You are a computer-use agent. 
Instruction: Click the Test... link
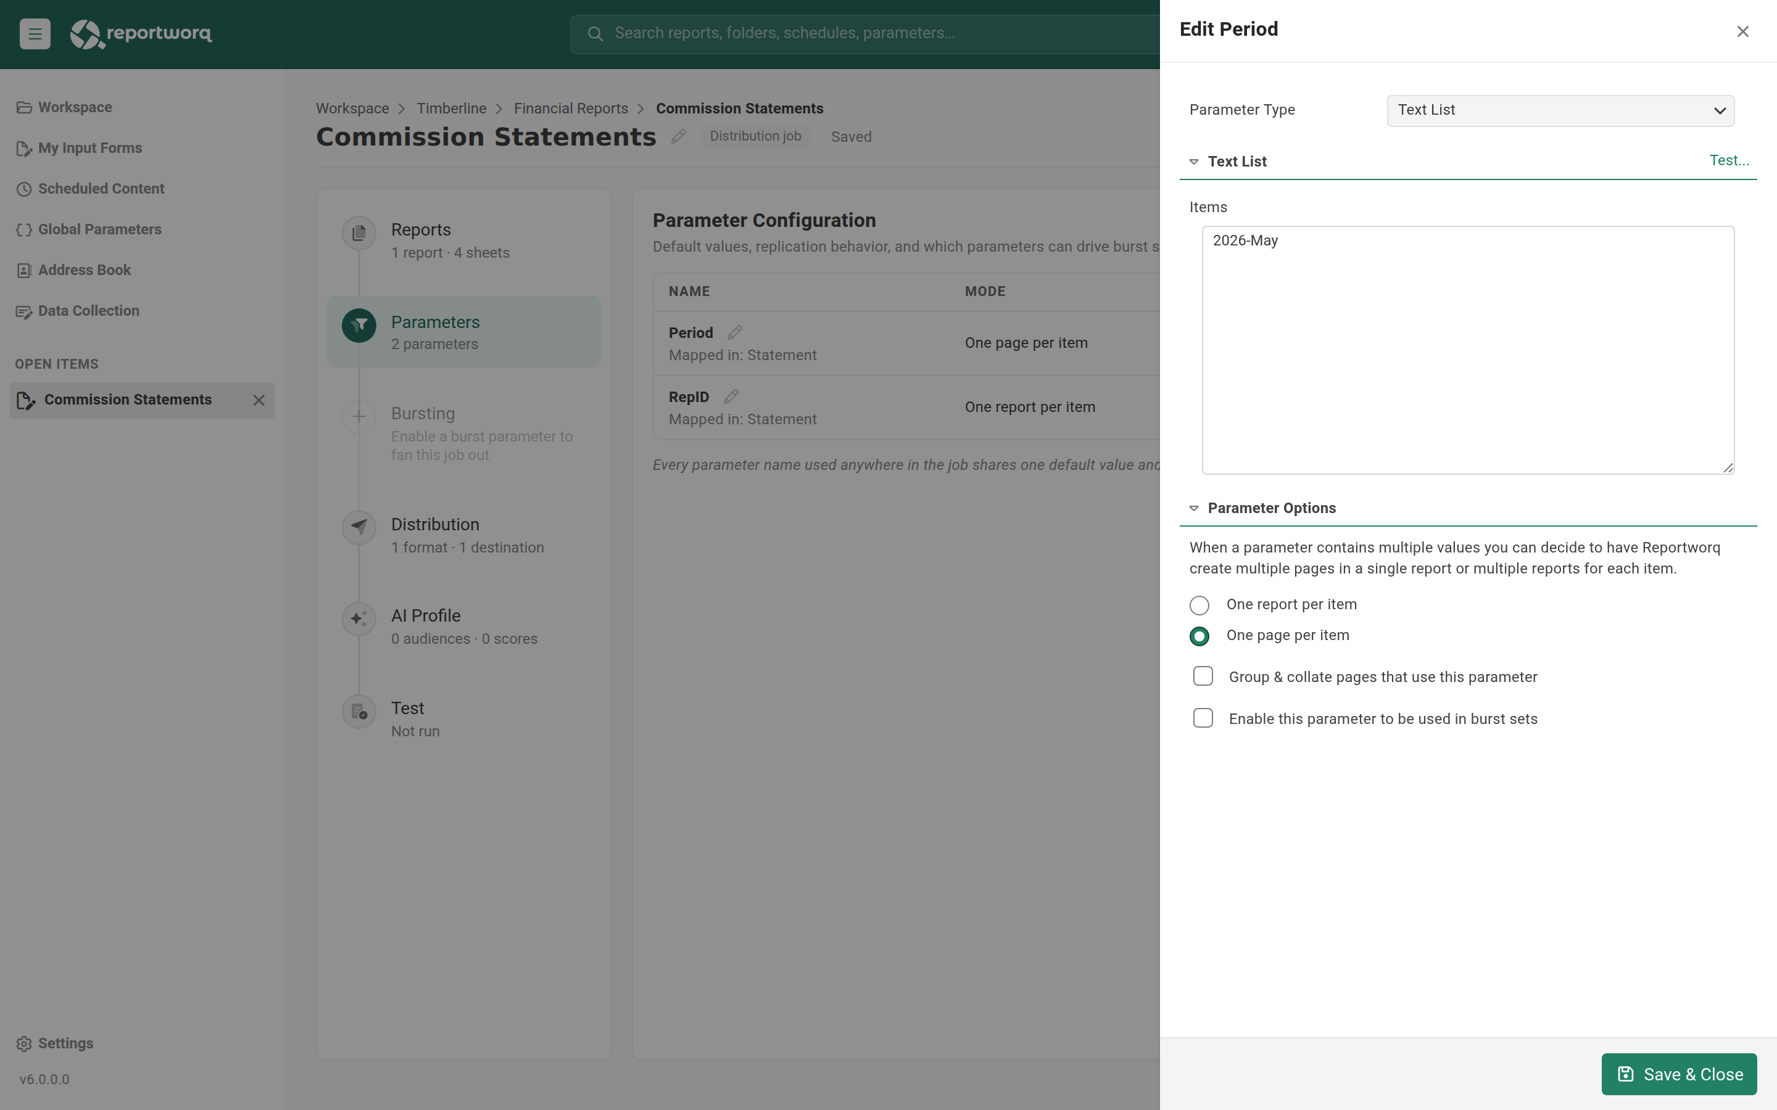[x=1729, y=161]
